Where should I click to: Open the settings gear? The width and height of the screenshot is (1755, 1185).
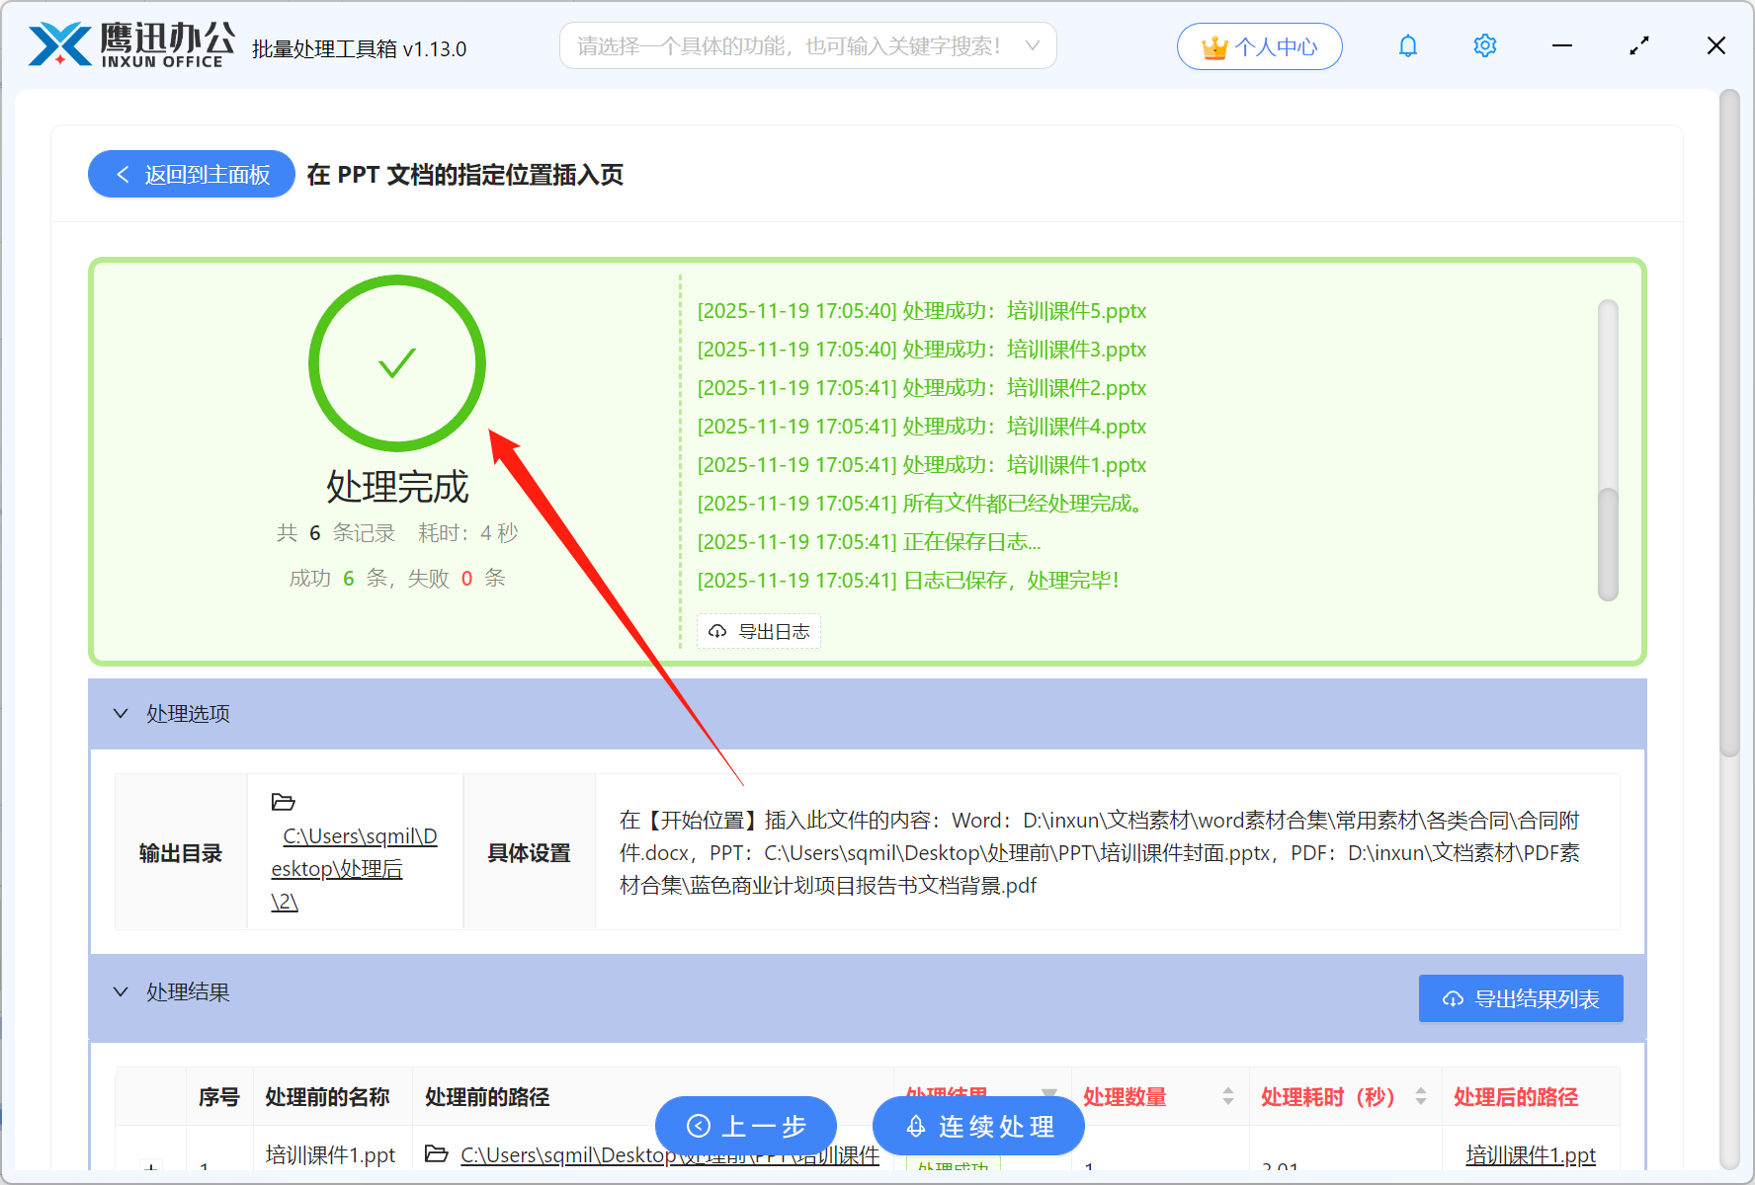click(1484, 45)
